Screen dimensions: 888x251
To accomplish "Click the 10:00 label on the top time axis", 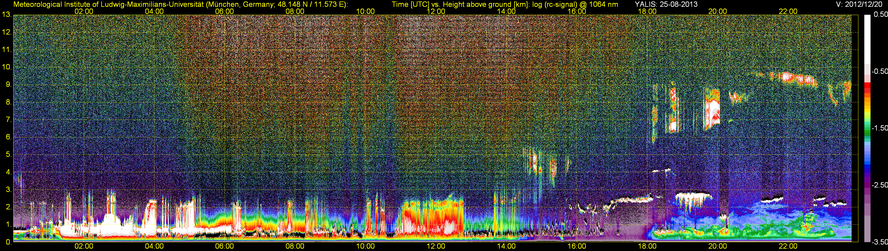I will click(365, 11).
